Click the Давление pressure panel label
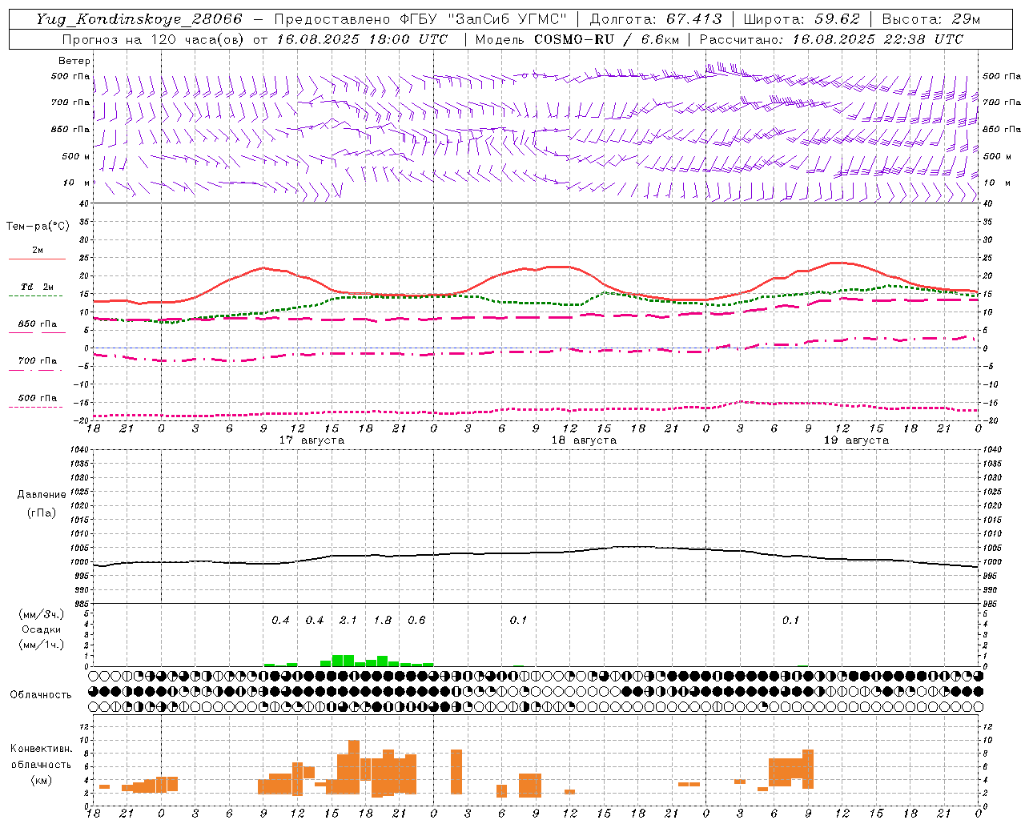The image size is (1025, 820). (x=42, y=495)
